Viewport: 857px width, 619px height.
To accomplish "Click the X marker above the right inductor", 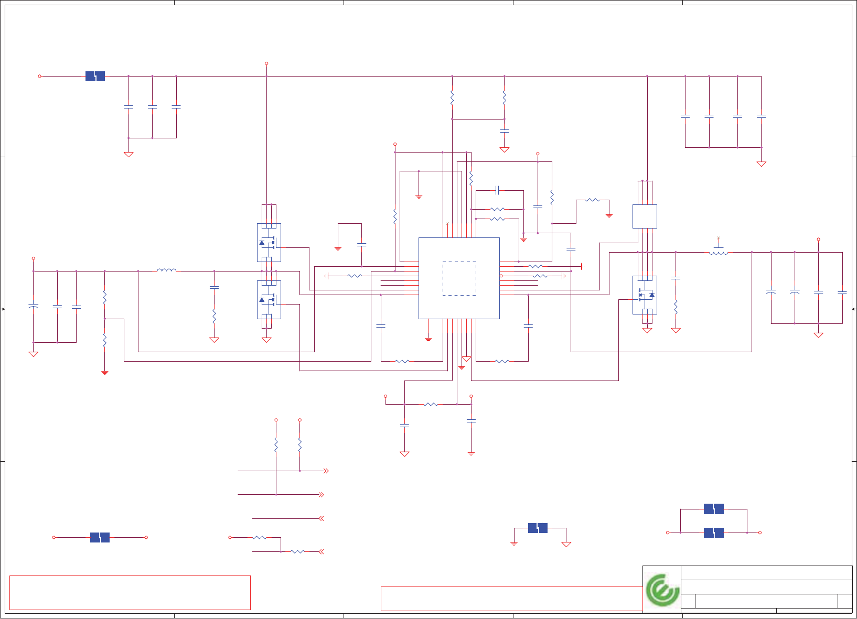I will tap(719, 238).
